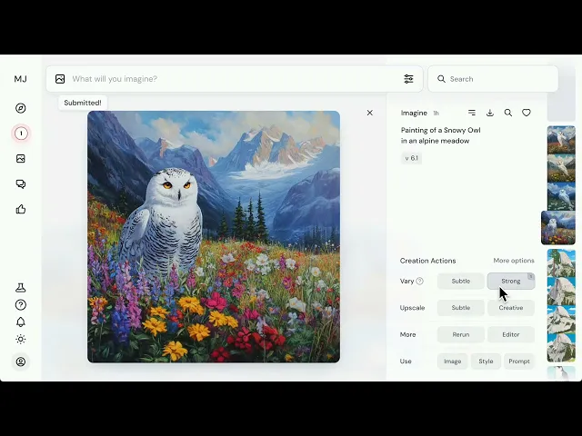This screenshot has width=582, height=436.
Task: Open the Chat bubbles icon in the sidebar
Action: (x=21, y=184)
